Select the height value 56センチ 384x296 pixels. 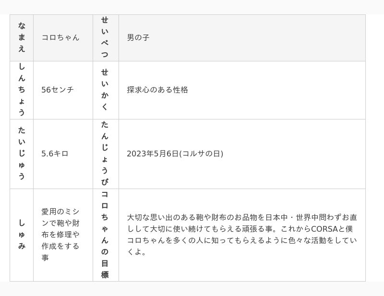coord(58,90)
